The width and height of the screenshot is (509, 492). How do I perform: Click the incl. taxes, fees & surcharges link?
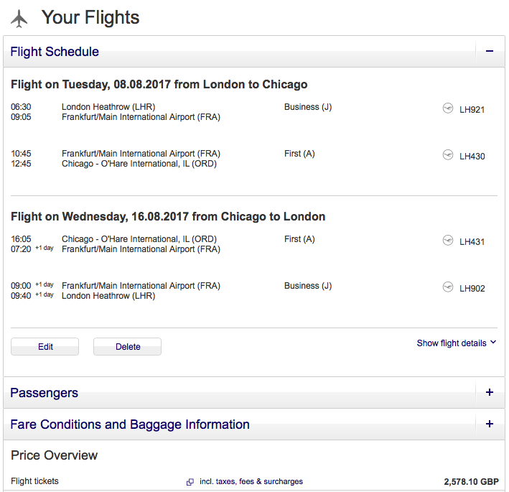[251, 482]
